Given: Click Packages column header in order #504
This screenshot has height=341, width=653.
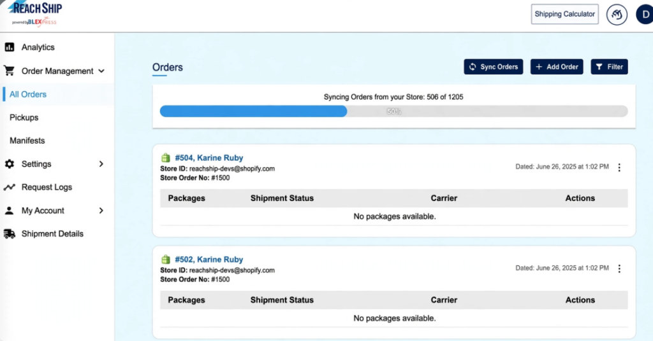Looking at the screenshot, I should 187,198.
